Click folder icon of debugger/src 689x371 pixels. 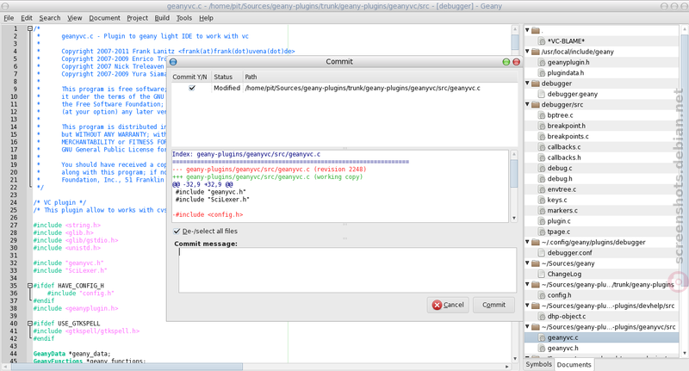(535, 104)
